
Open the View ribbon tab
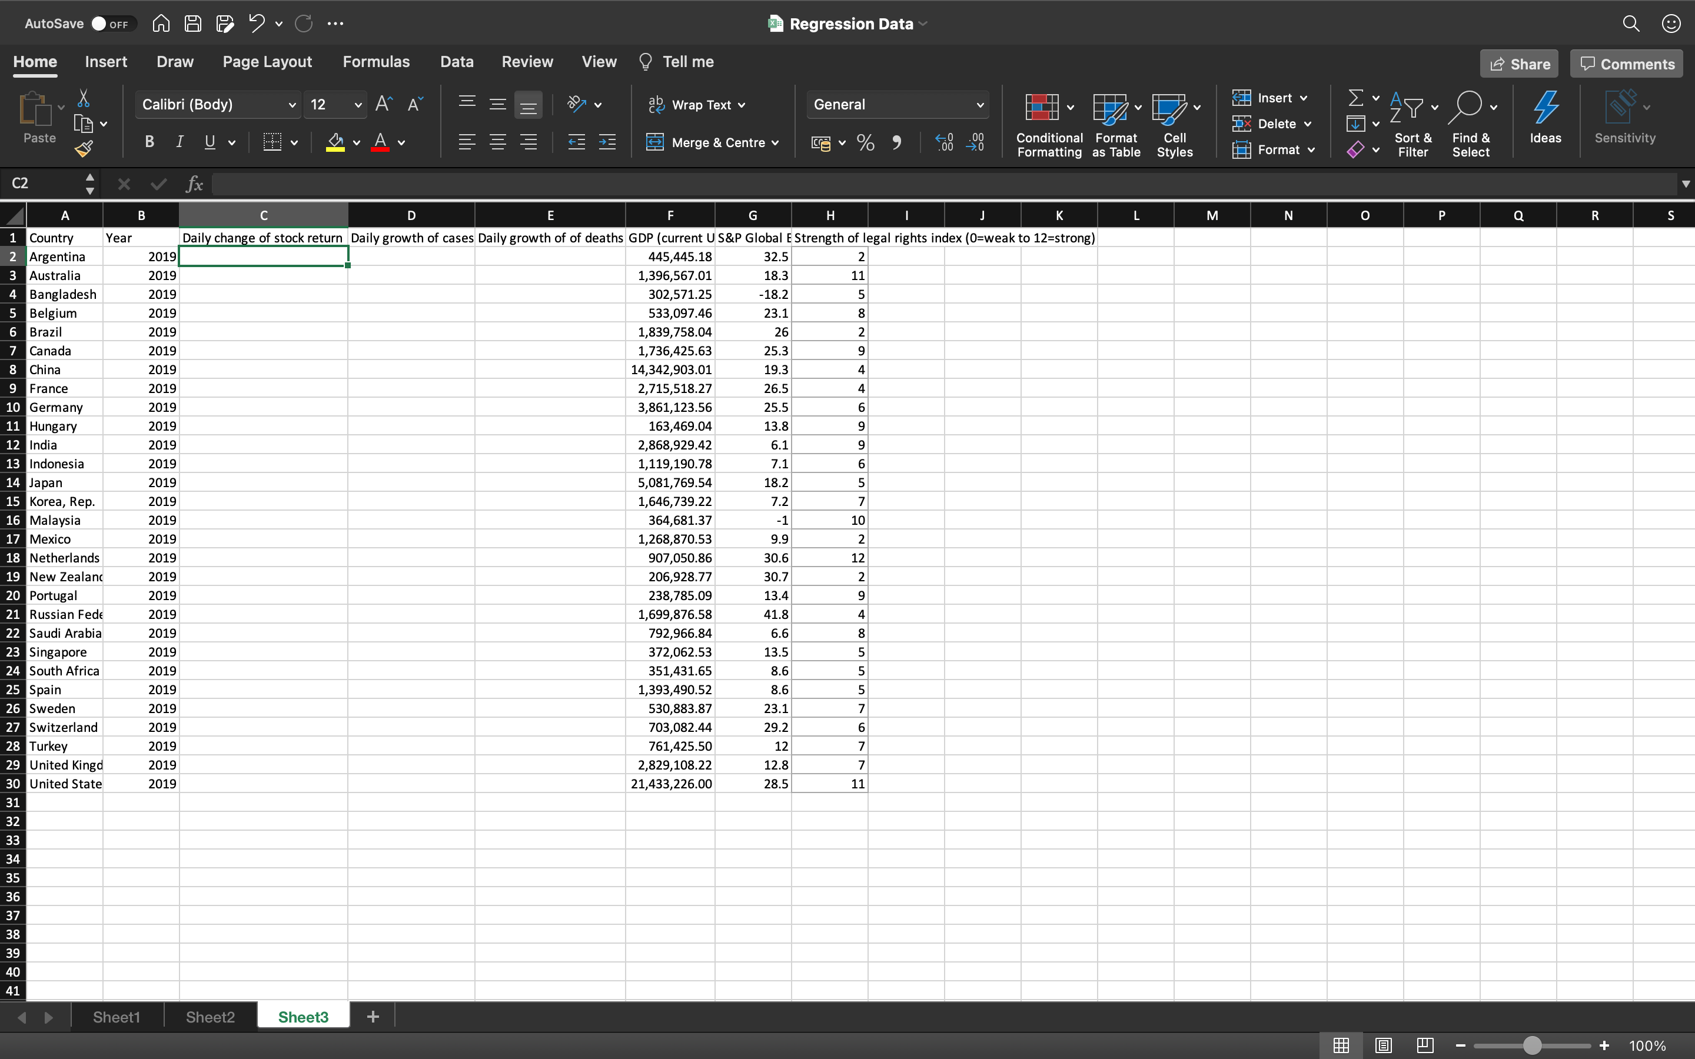pyautogui.click(x=599, y=62)
